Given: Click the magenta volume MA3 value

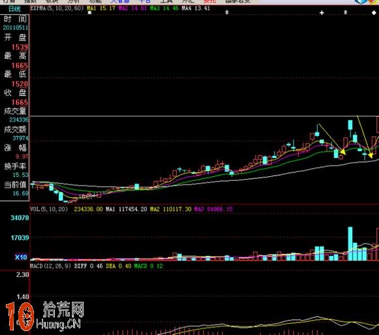Looking at the screenshot, I should click(214, 209).
